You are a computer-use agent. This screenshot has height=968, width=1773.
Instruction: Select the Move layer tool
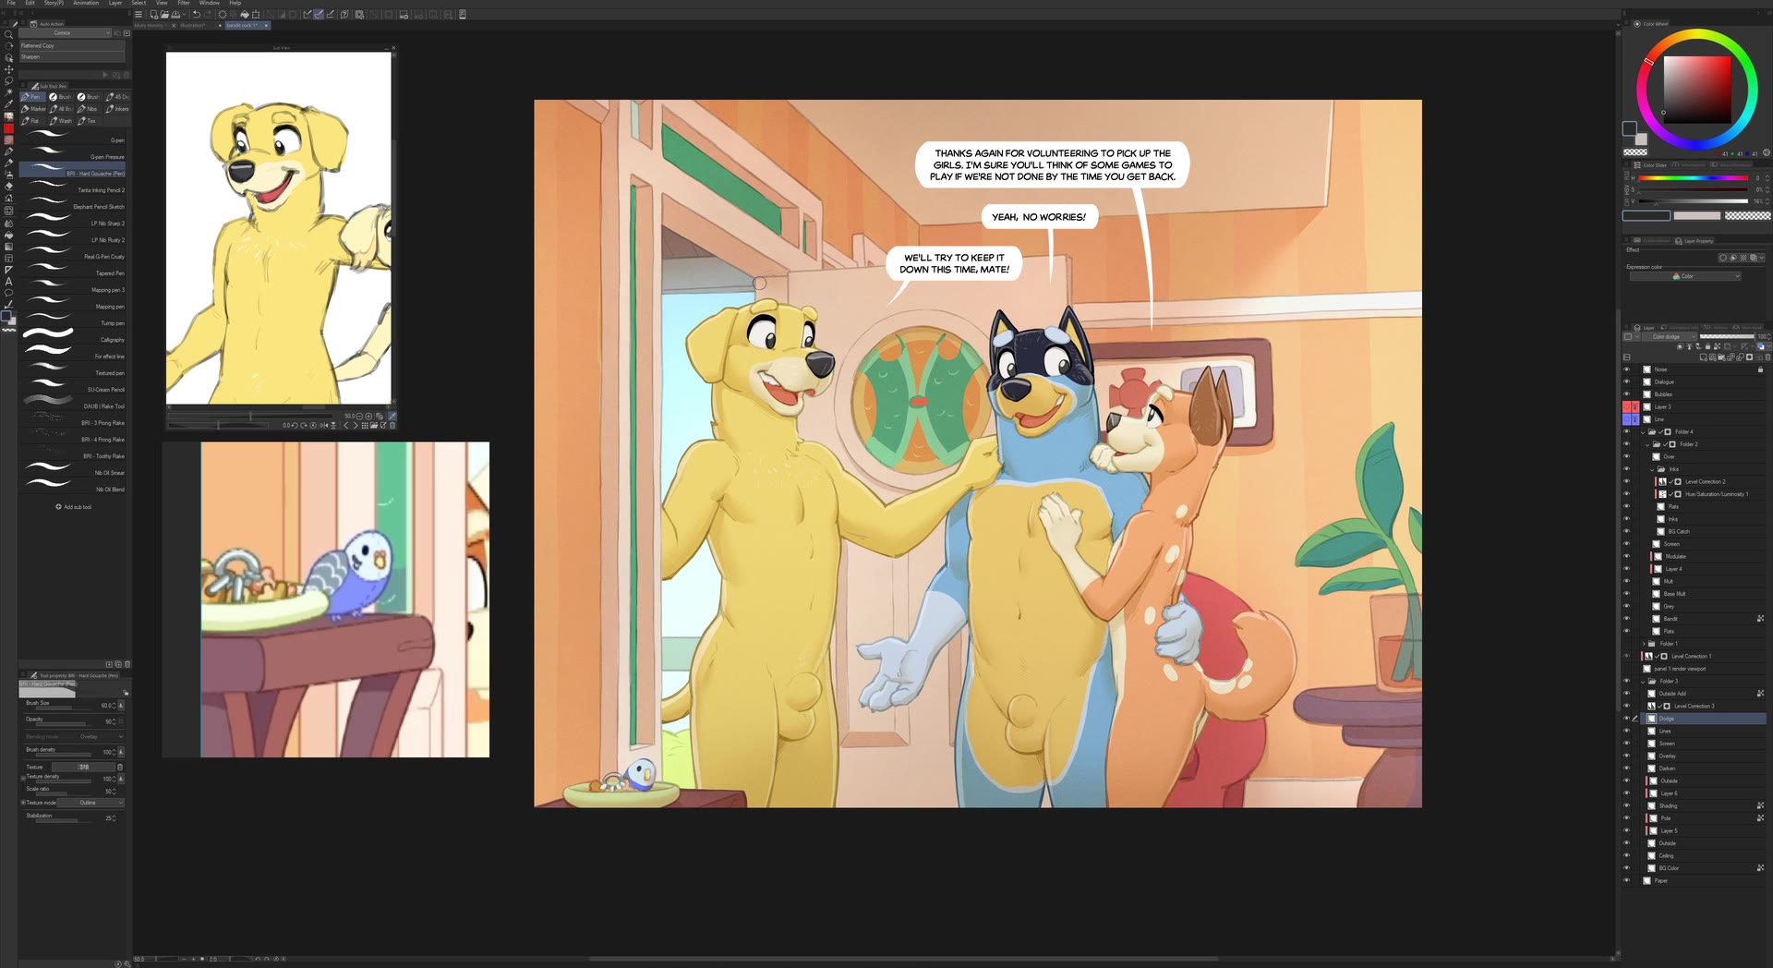click(8, 69)
